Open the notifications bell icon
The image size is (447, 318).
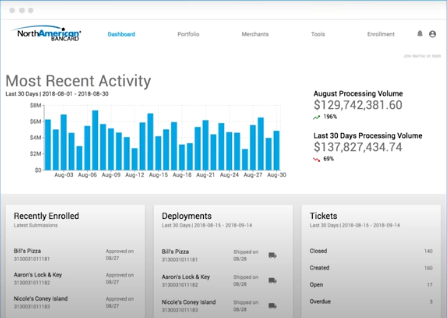(x=420, y=34)
